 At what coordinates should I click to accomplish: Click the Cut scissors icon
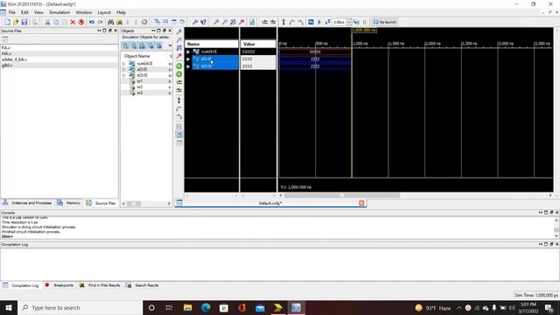click(x=47, y=22)
